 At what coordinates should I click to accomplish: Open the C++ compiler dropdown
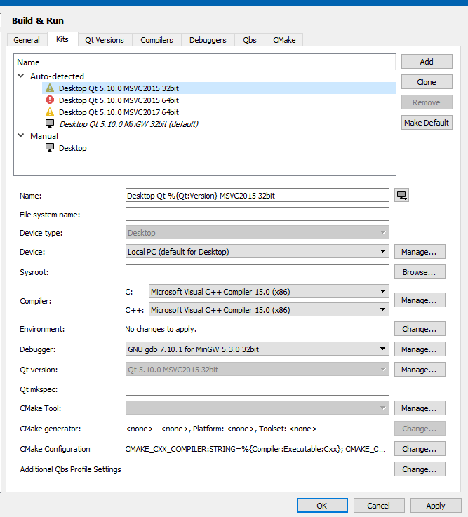[269, 309]
